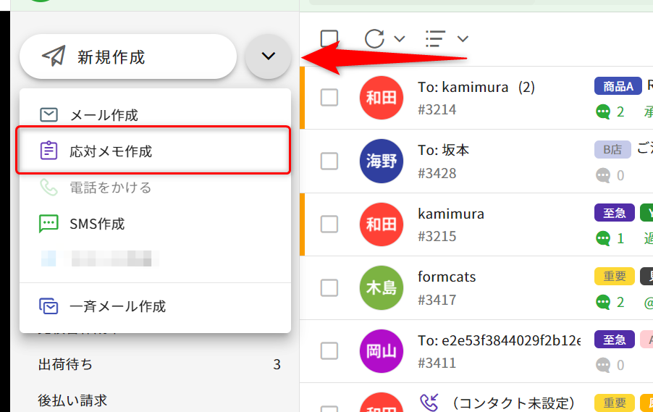Viewport: 653px width, 412px height.
Task: Click the 海野 blue avatar
Action: [x=381, y=161]
